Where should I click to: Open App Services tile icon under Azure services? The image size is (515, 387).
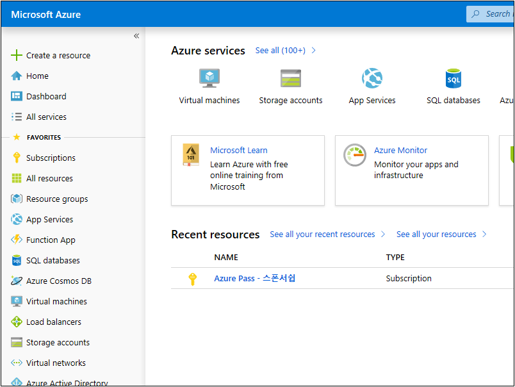[x=372, y=78]
